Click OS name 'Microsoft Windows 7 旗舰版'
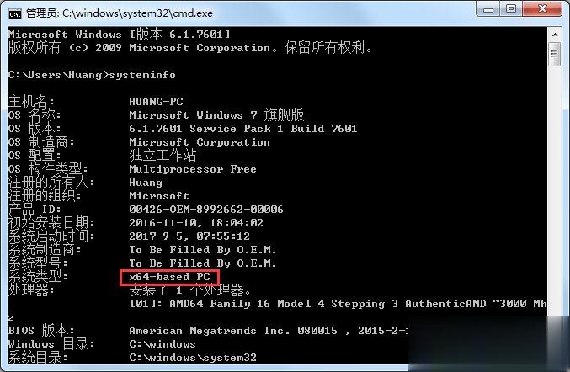The height and width of the screenshot is (372, 570). pos(216,114)
